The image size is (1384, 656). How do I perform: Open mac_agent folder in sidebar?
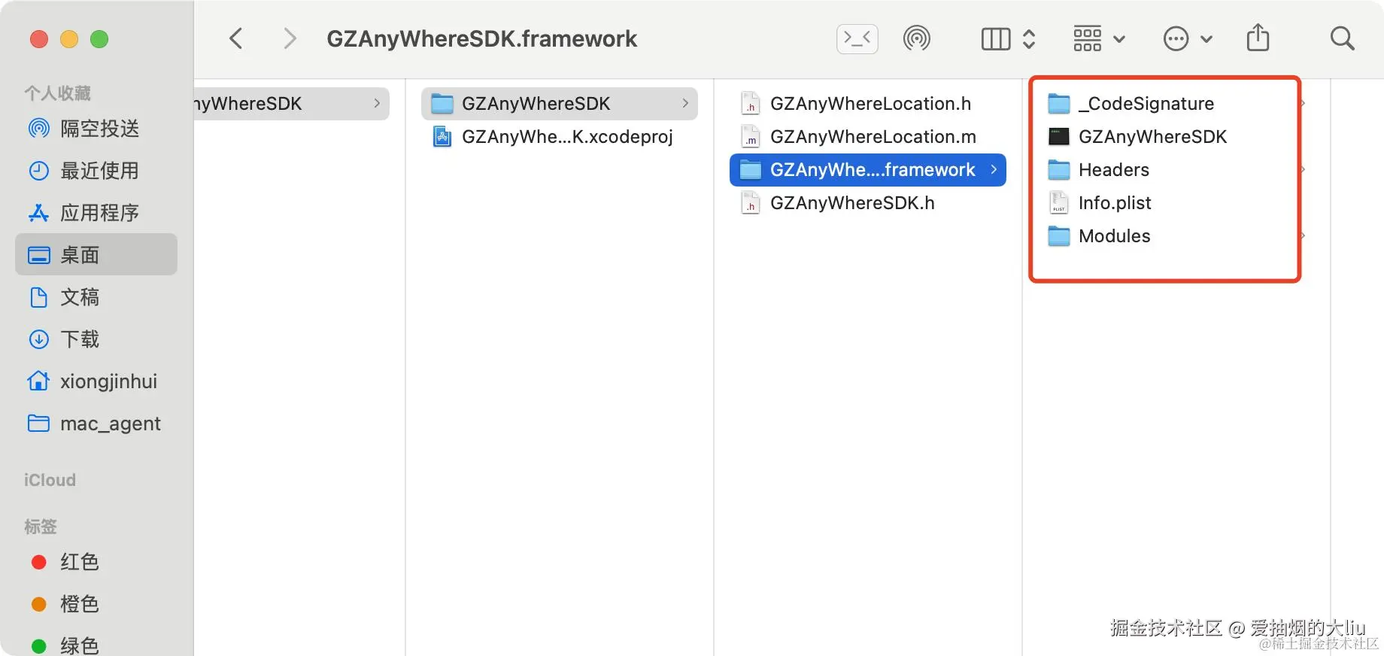point(96,424)
